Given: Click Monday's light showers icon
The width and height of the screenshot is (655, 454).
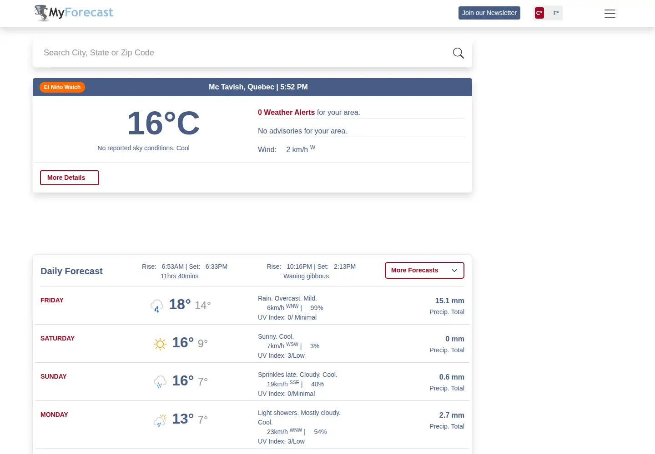Looking at the screenshot, I should point(160,420).
